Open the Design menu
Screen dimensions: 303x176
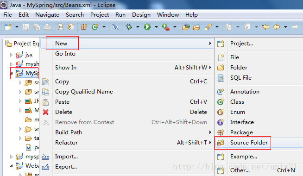coord(141,15)
